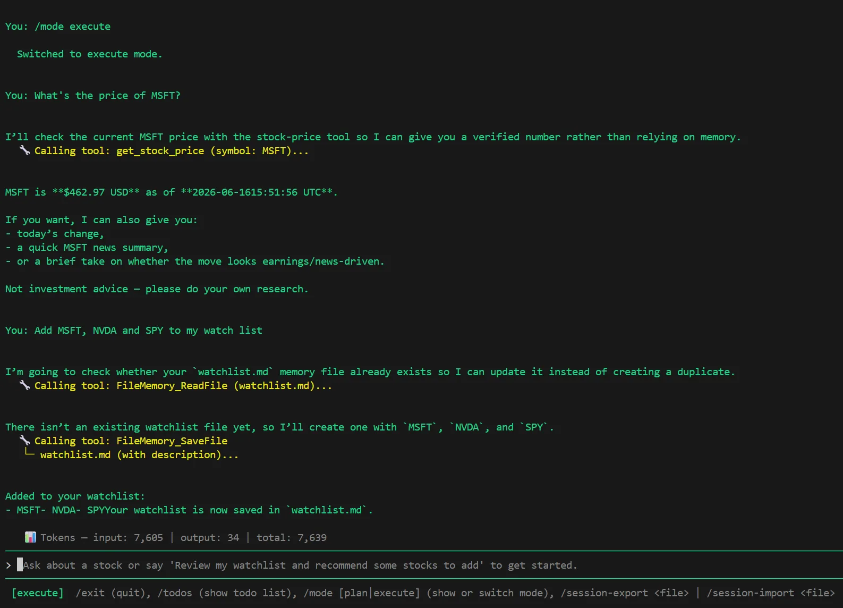This screenshot has height=608, width=843.
Task: Click the > prompt symbol
Action: pyautogui.click(x=8, y=565)
